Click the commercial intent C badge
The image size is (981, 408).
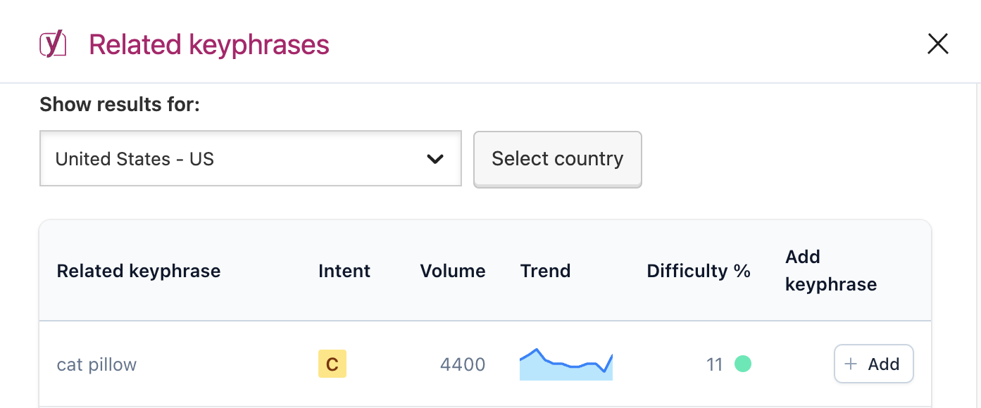332,364
